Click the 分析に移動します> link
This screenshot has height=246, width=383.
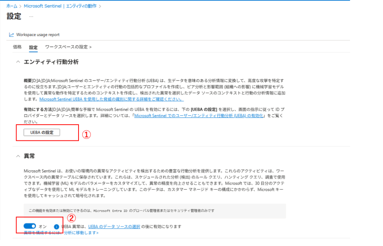(x=81, y=233)
